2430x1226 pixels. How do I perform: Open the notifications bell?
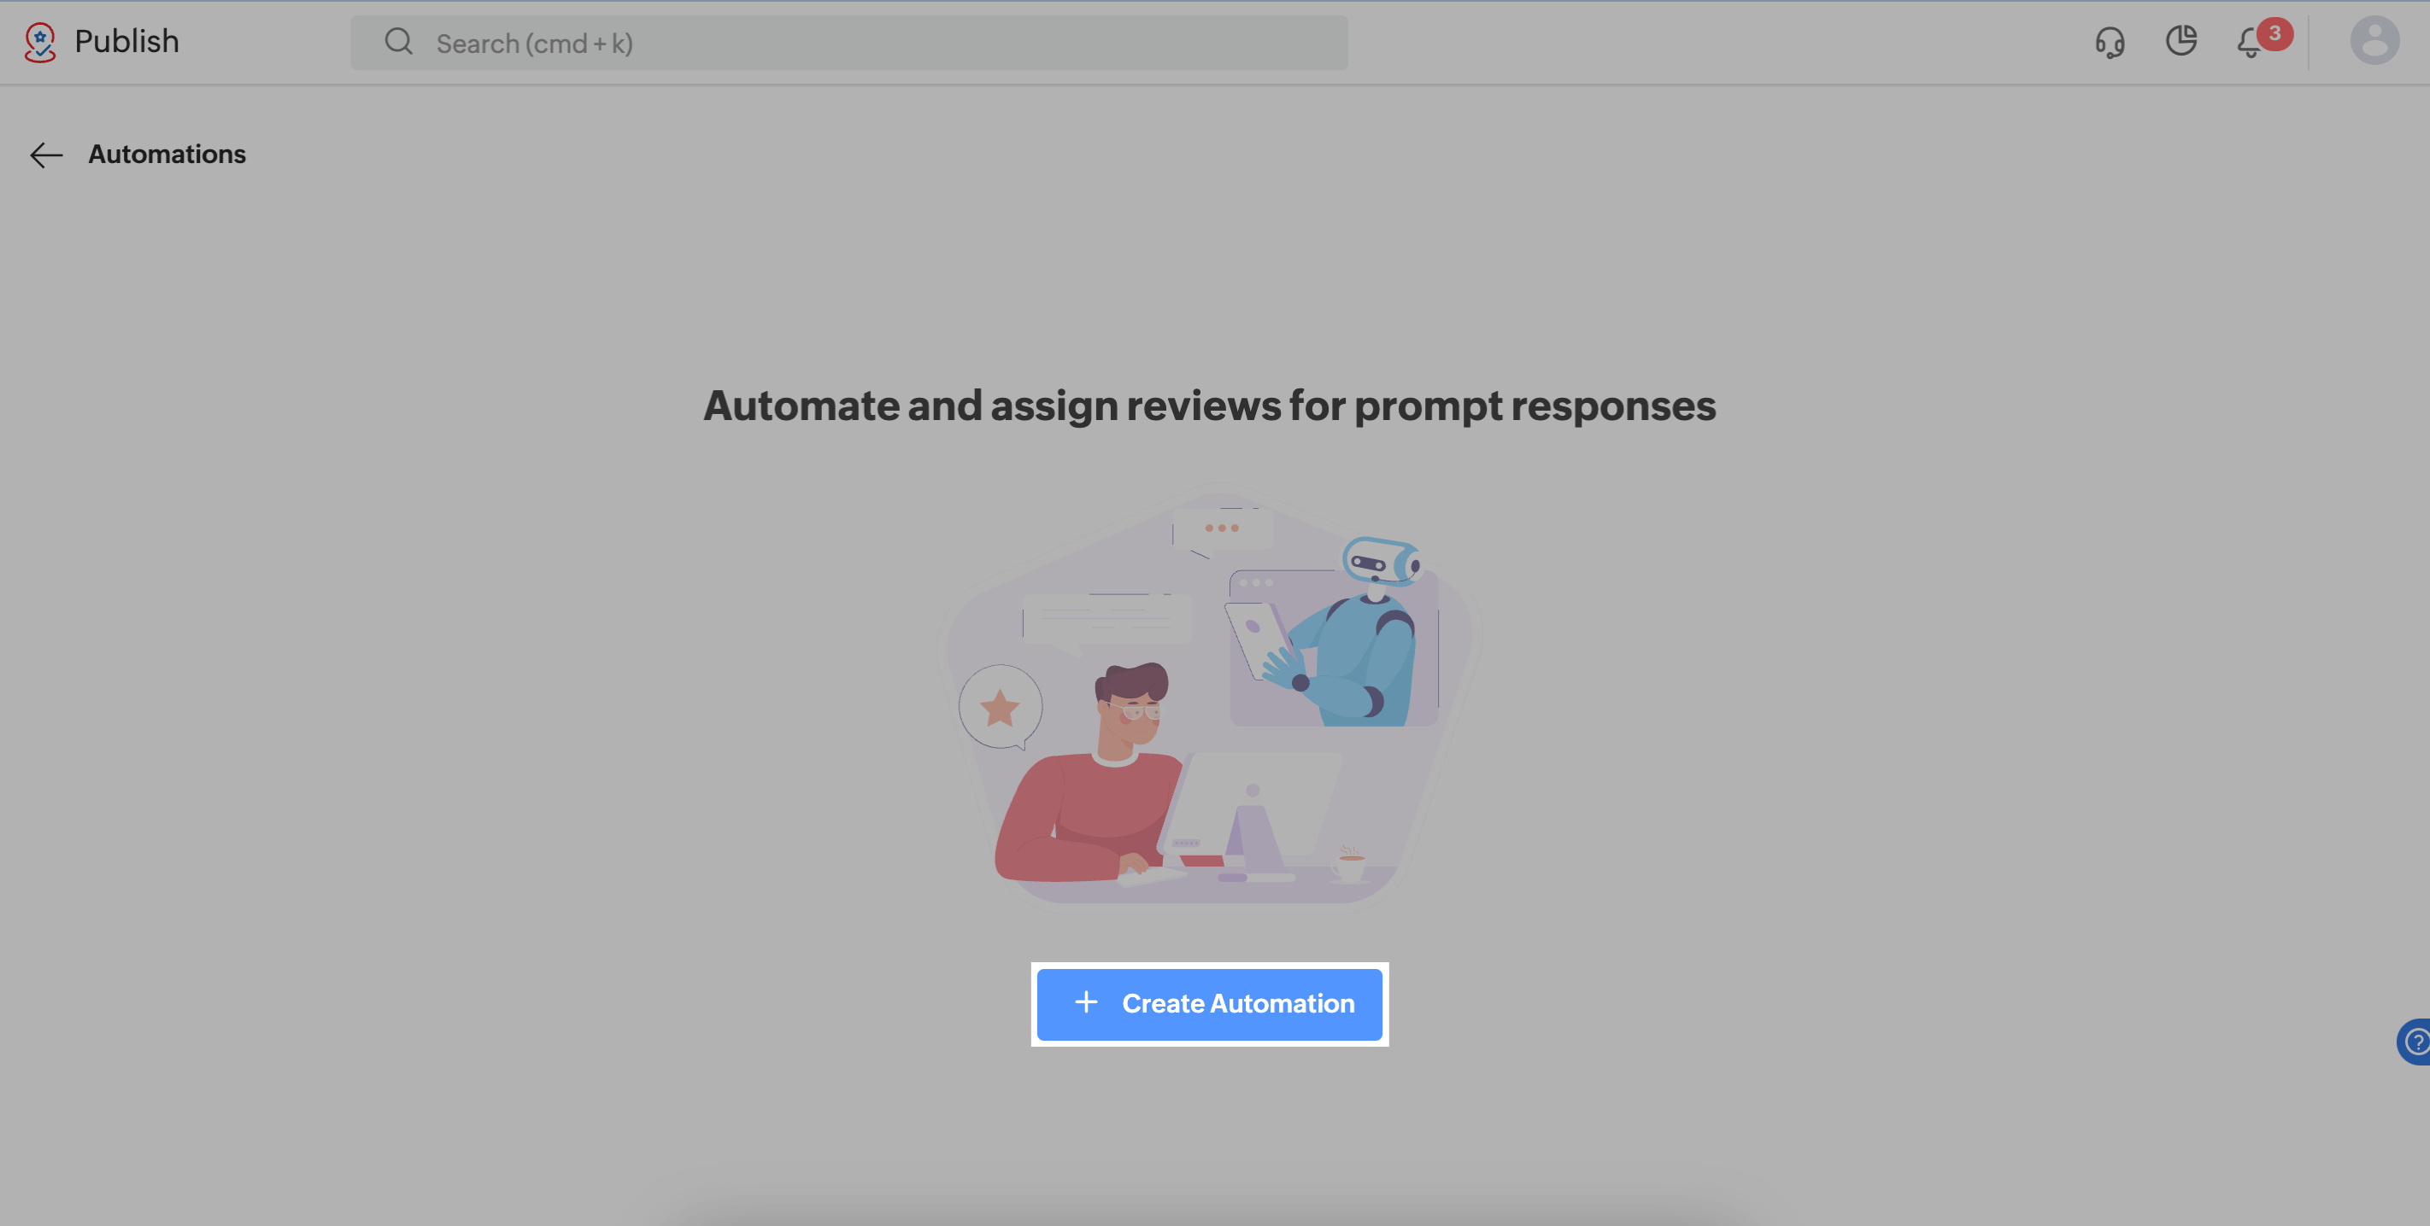tap(2251, 43)
